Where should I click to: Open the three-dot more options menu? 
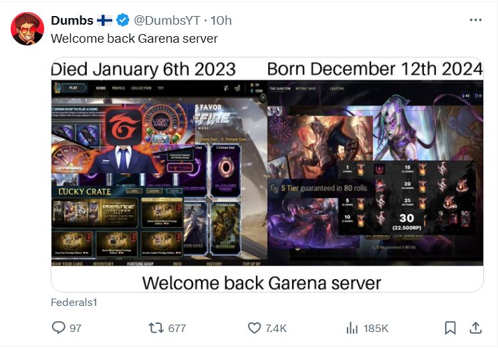click(x=475, y=20)
